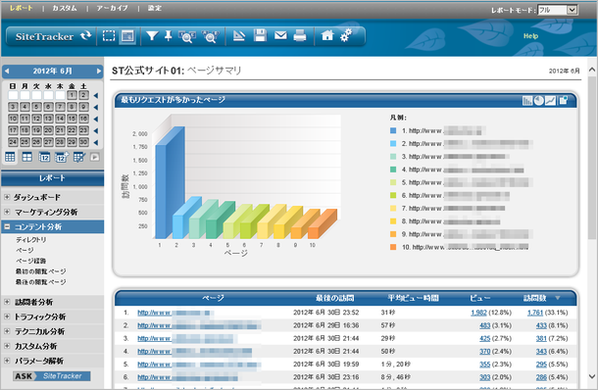Send report via the envelope icon

coord(280,35)
